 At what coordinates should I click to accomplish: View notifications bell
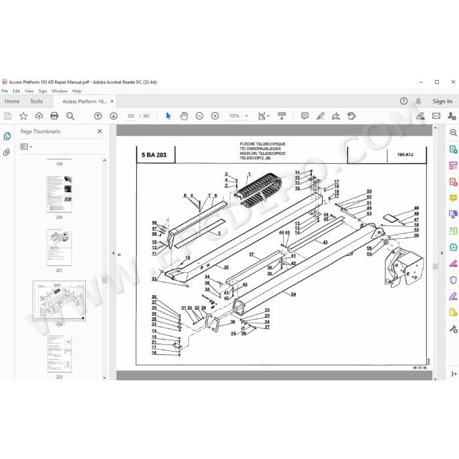tap(418, 101)
